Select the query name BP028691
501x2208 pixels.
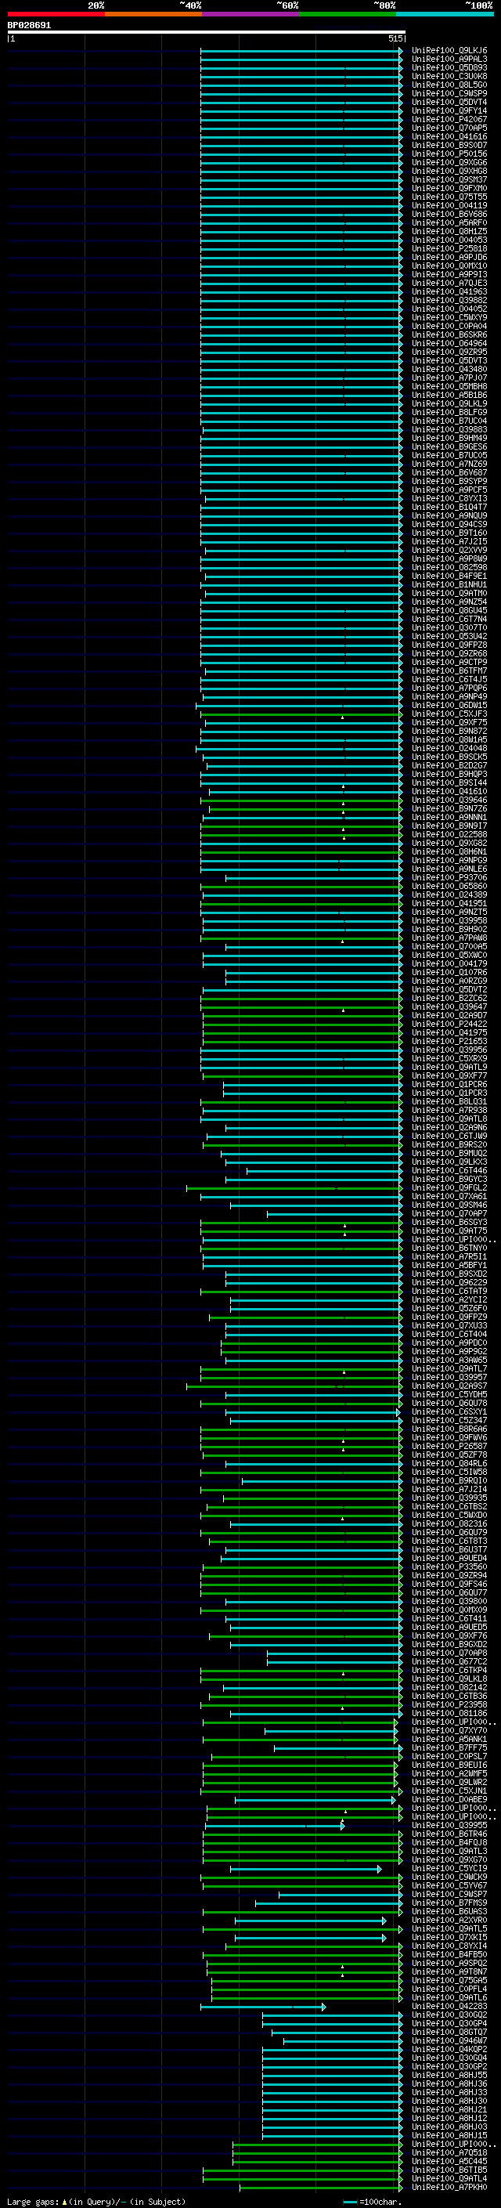point(29,25)
